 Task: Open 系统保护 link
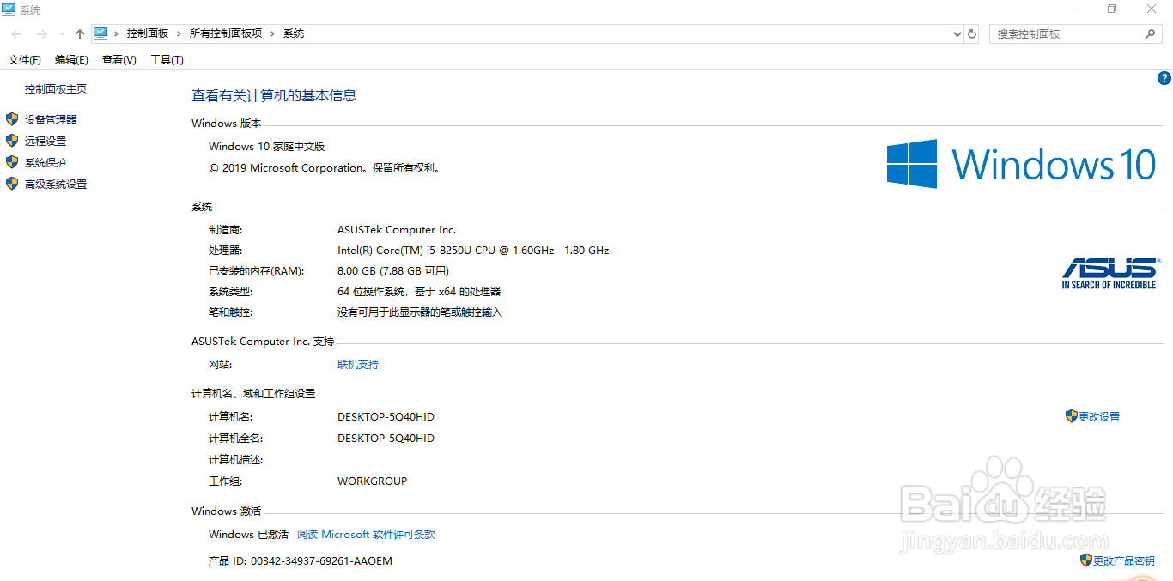(46, 163)
